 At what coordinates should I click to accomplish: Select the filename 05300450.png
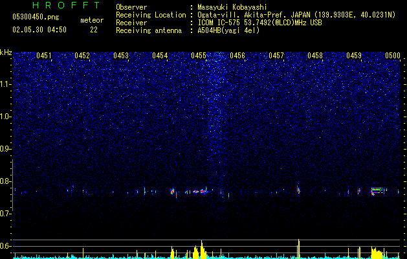(36, 17)
